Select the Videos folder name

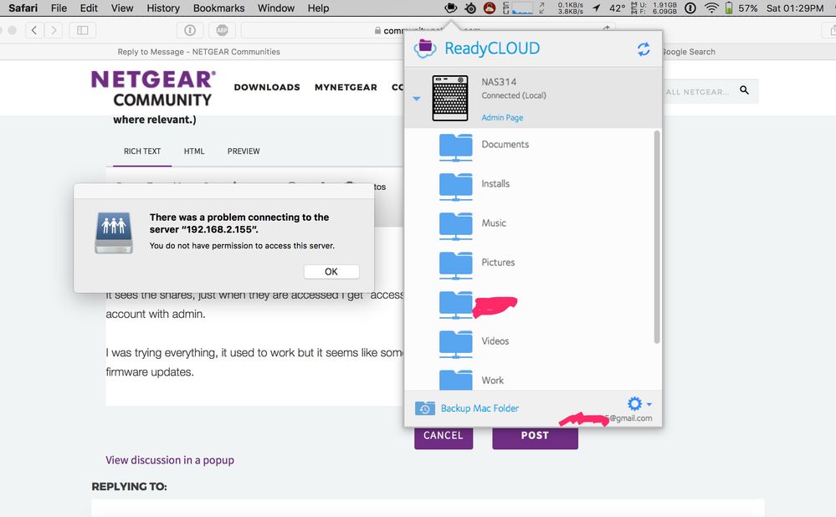point(495,341)
